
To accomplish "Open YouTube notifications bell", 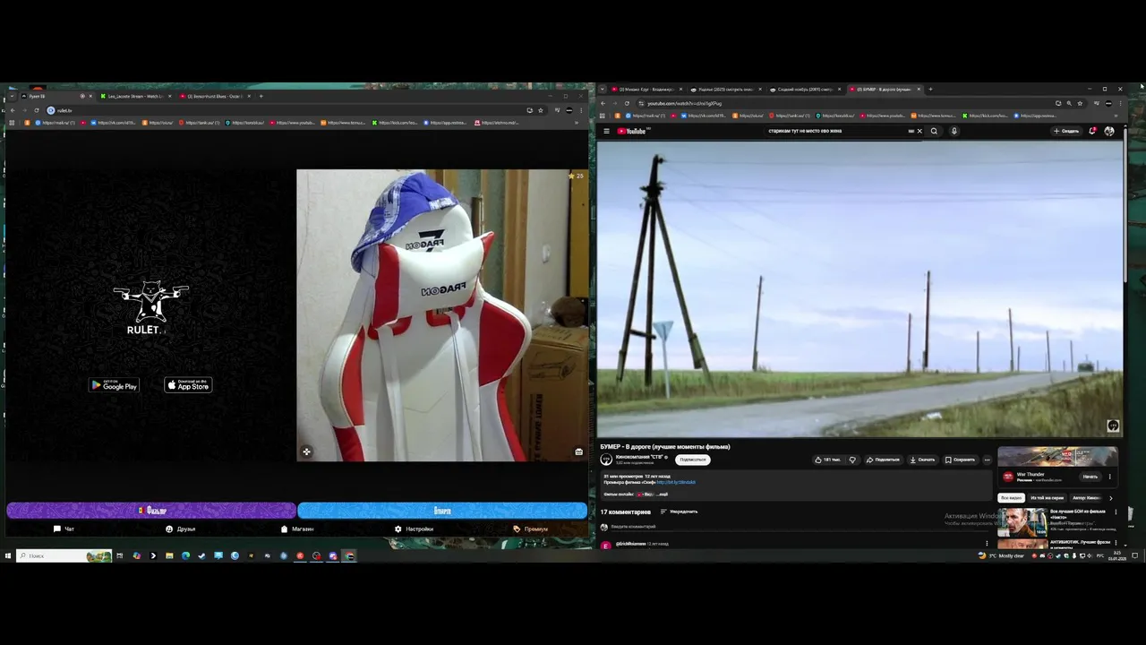I will point(1092,131).
